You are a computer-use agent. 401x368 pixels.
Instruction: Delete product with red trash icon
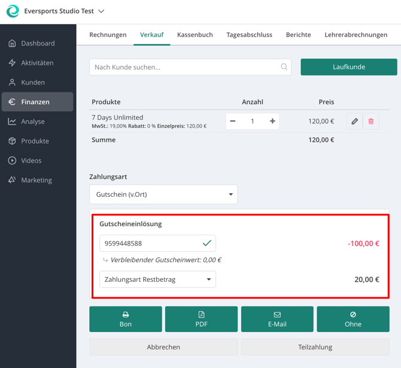[x=371, y=121]
